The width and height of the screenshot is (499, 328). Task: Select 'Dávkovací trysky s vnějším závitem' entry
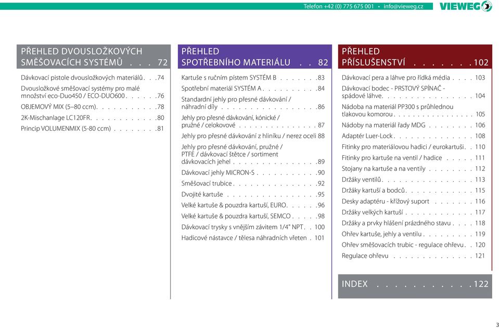[x=253, y=226]
